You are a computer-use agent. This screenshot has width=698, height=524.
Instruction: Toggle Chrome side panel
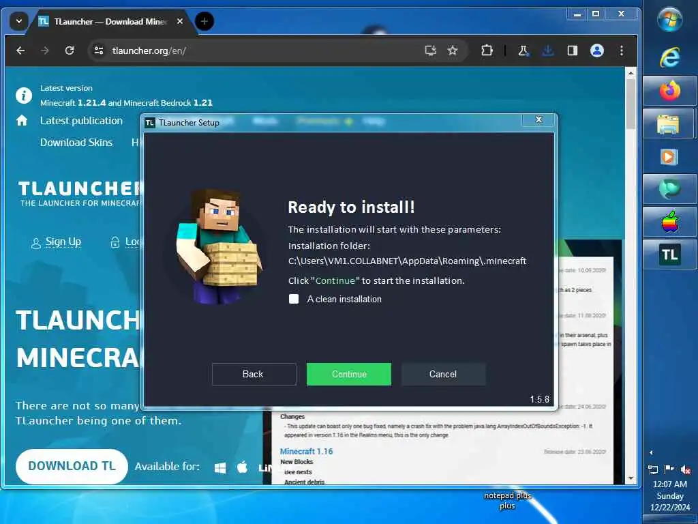click(573, 50)
